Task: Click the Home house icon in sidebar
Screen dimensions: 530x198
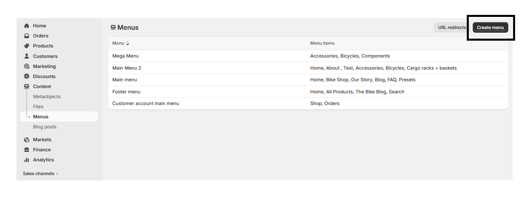Action: (x=27, y=26)
